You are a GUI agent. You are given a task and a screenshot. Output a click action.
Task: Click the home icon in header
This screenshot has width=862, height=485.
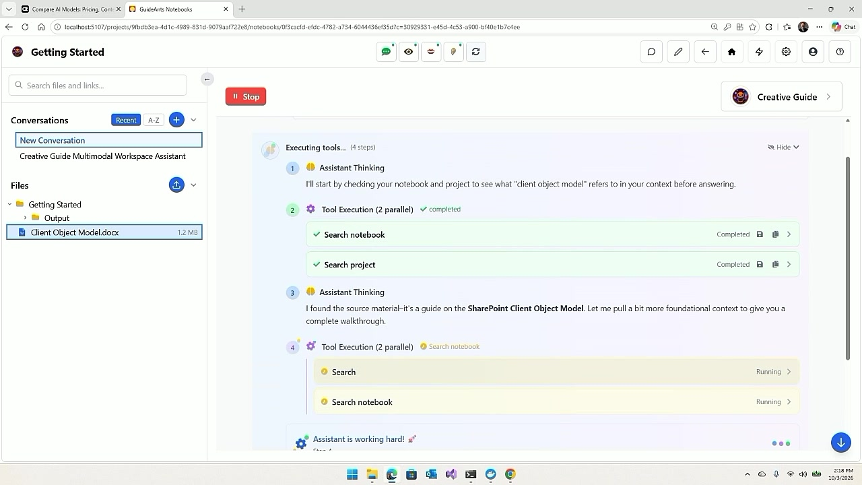732,52
